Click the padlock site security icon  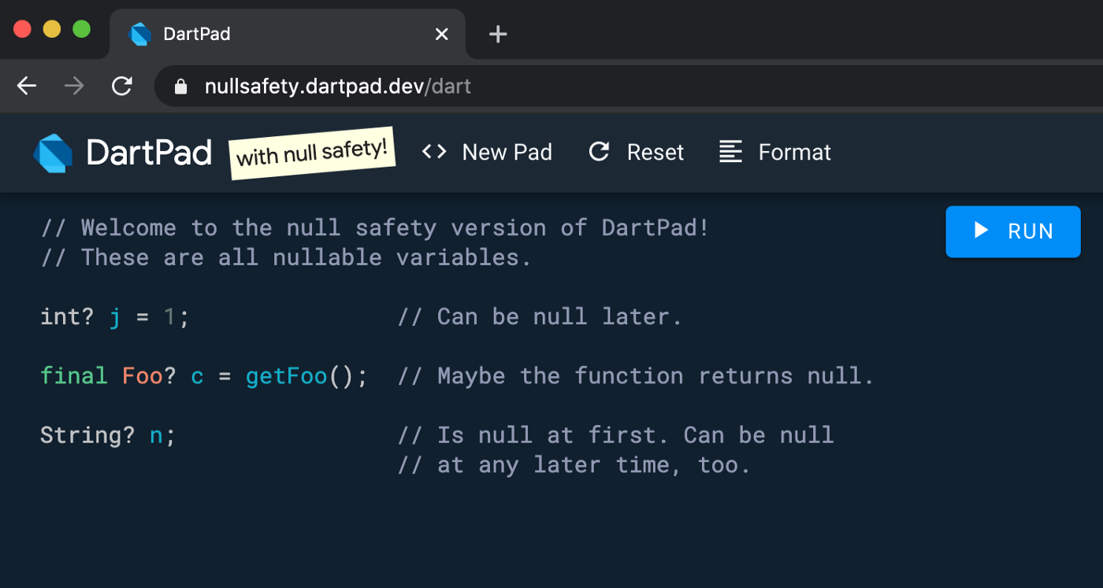coord(181,87)
